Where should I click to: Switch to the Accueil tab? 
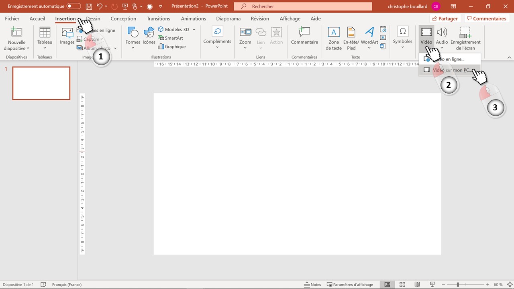tap(37, 18)
